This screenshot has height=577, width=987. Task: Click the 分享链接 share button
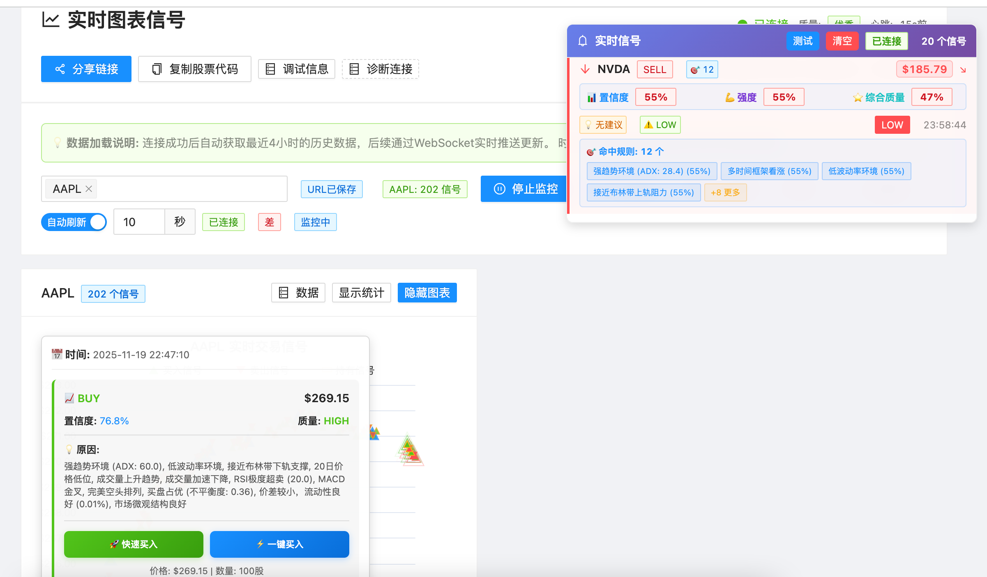[86, 69]
